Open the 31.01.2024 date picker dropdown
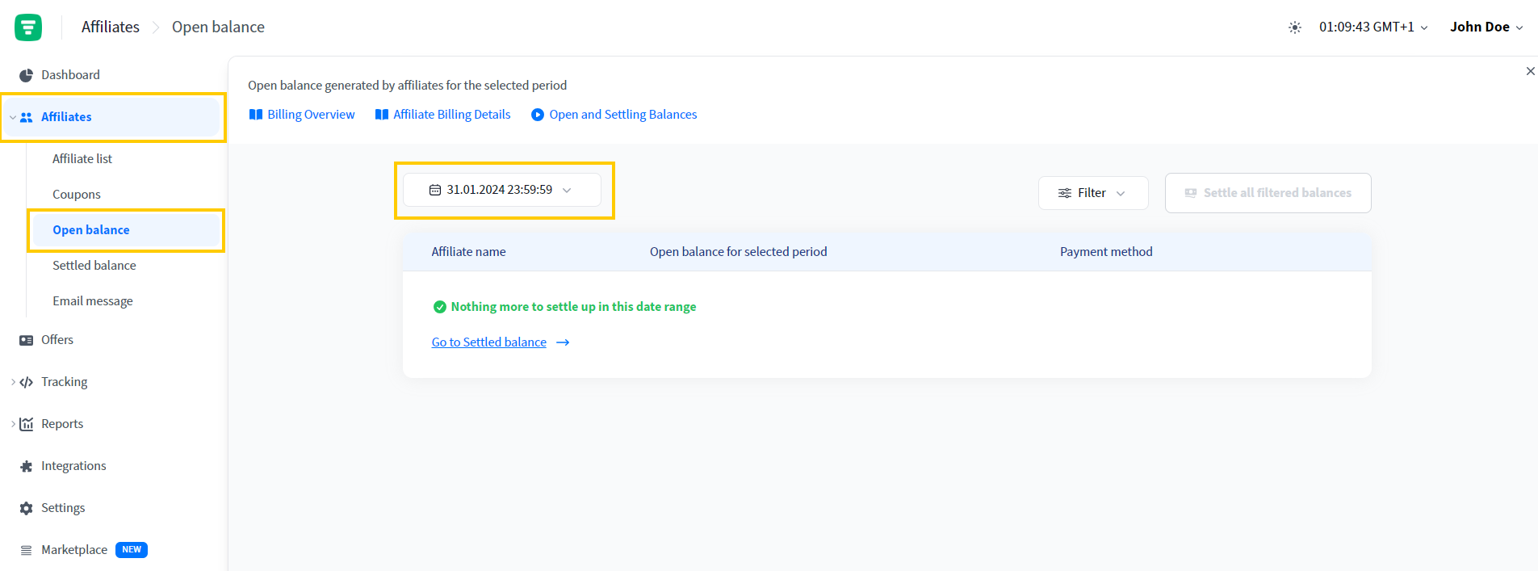The height and width of the screenshot is (571, 1538). 501,190
